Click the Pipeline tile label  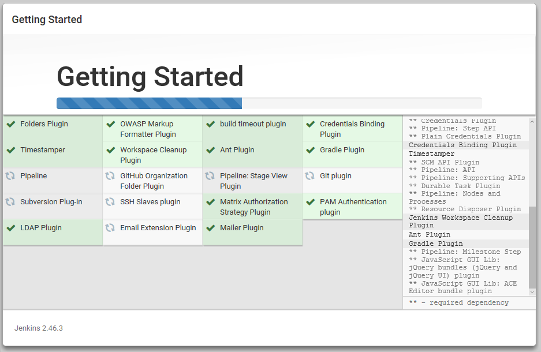pyautogui.click(x=33, y=176)
